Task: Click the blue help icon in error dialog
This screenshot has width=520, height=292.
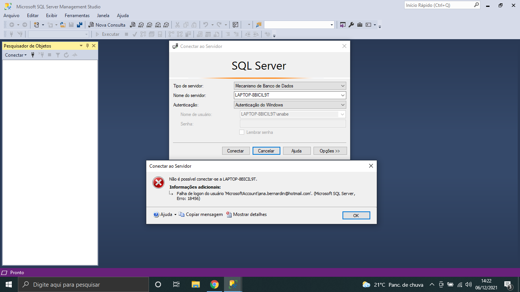Action: click(156, 214)
